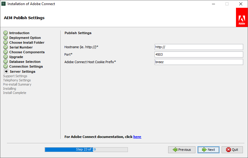Click the Step 23 of 39 progress bar
This screenshot has height=158, width=248.
86,150
